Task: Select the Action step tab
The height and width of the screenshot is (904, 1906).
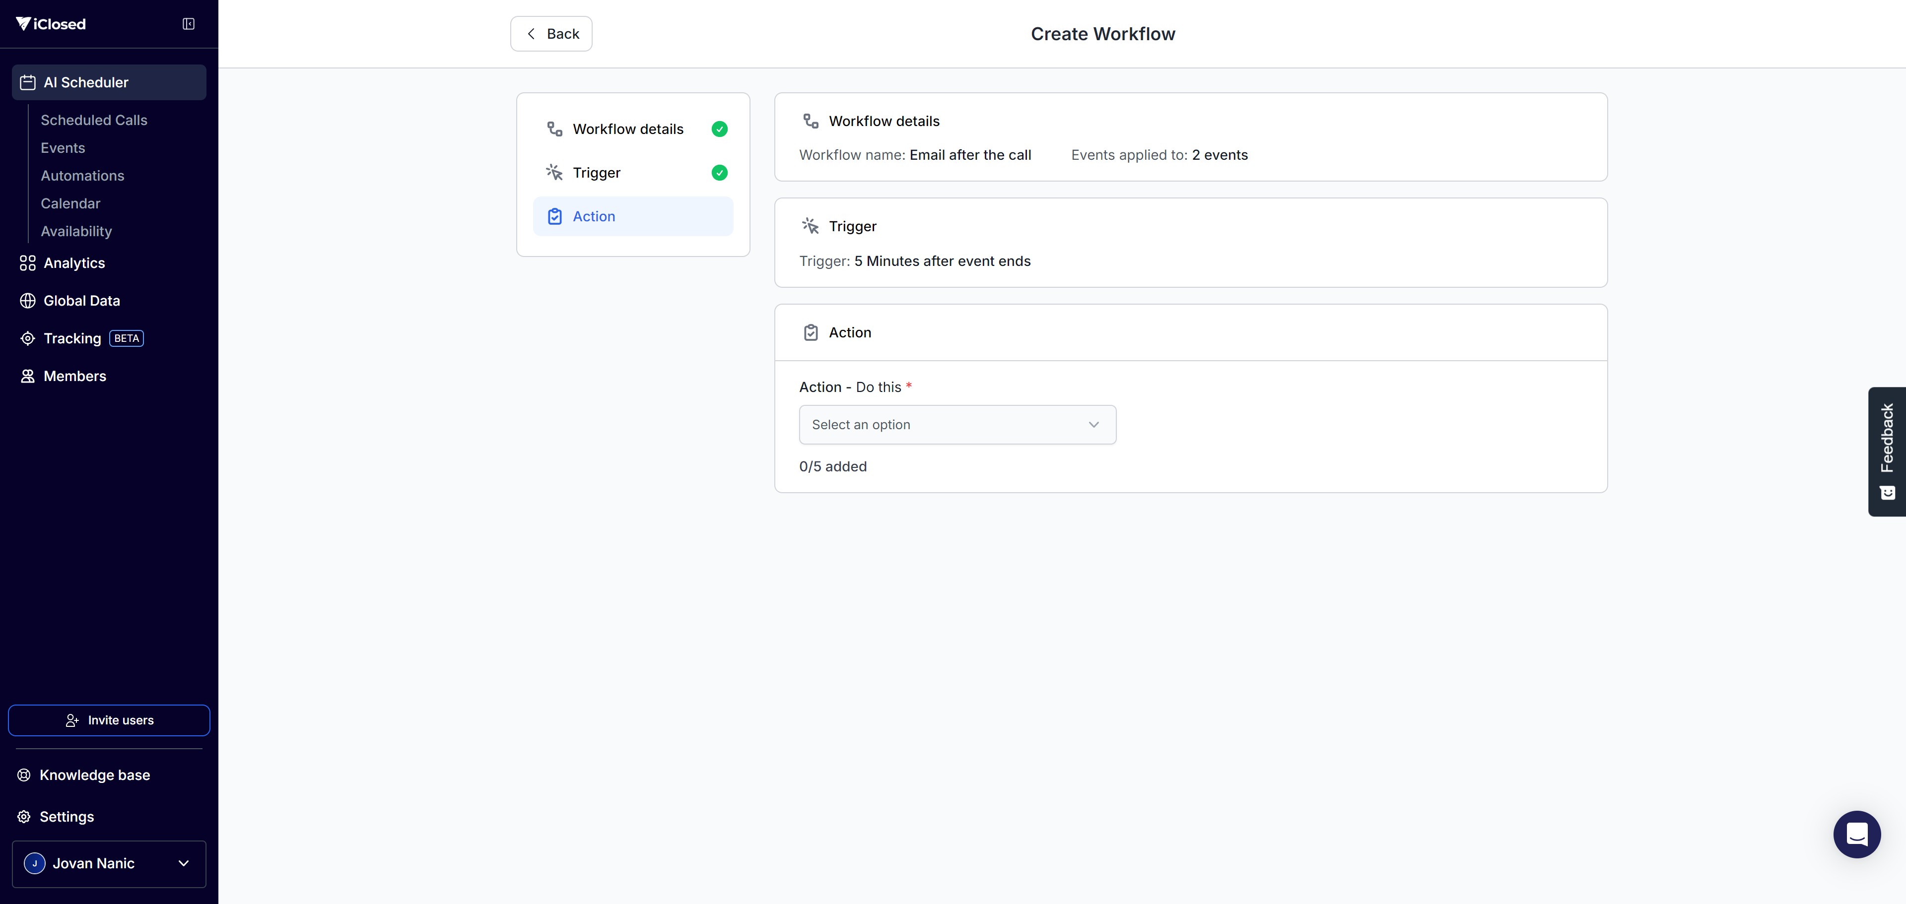Action: tap(633, 217)
